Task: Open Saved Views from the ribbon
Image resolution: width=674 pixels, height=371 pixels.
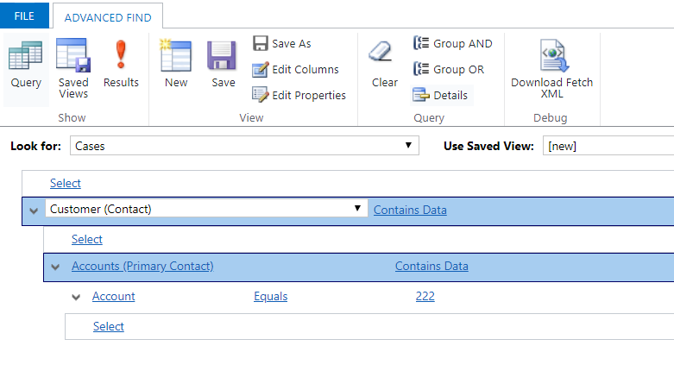Action: point(73,69)
